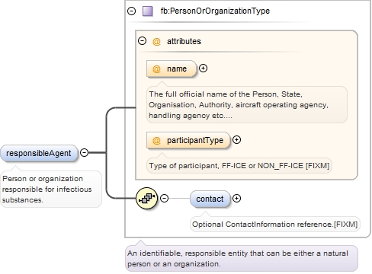Image resolution: width=372 pixels, height=274 pixels.
Task: Select the participantType attribute node
Action: 188,140
